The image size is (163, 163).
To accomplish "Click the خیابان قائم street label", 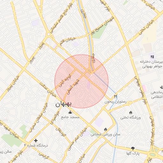I will point(68,41).
